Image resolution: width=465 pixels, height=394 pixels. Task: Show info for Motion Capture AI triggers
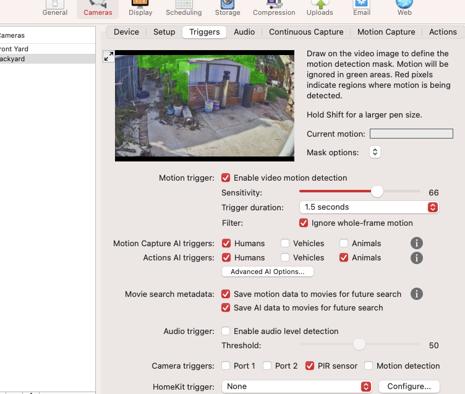(416, 243)
